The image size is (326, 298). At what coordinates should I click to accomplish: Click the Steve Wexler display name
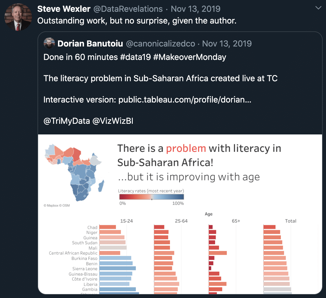[x=64, y=9]
